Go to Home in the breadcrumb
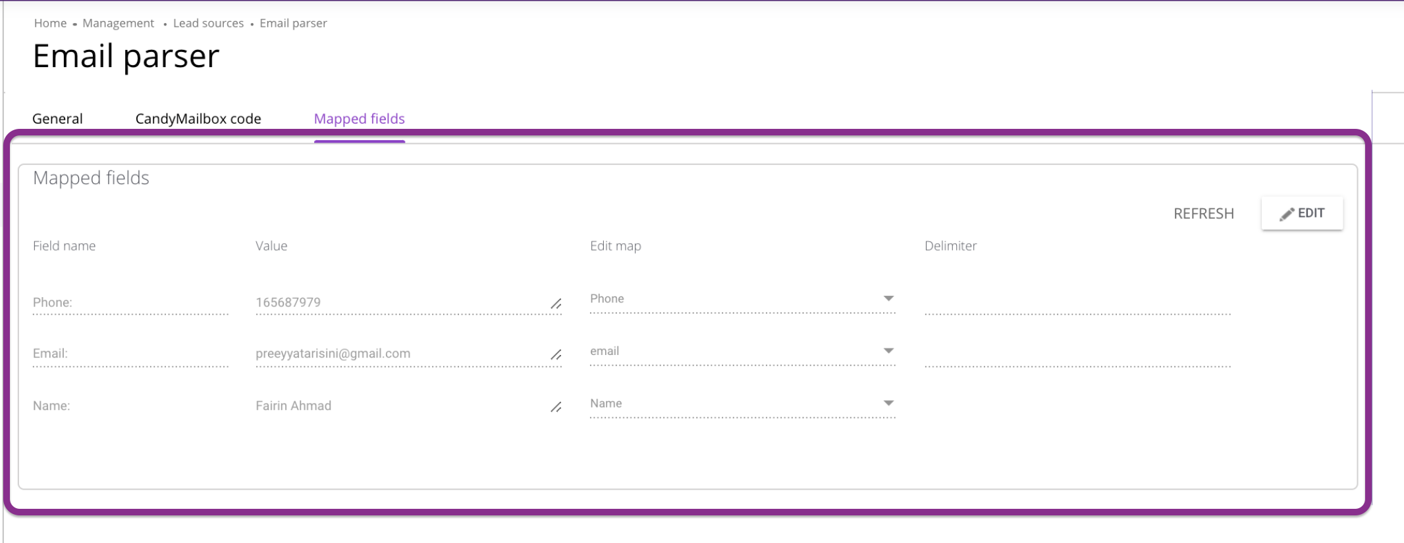This screenshot has height=543, width=1404. pos(50,23)
